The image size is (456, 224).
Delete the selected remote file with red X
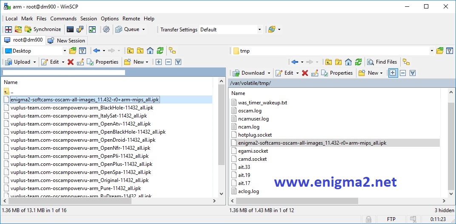click(x=305, y=73)
